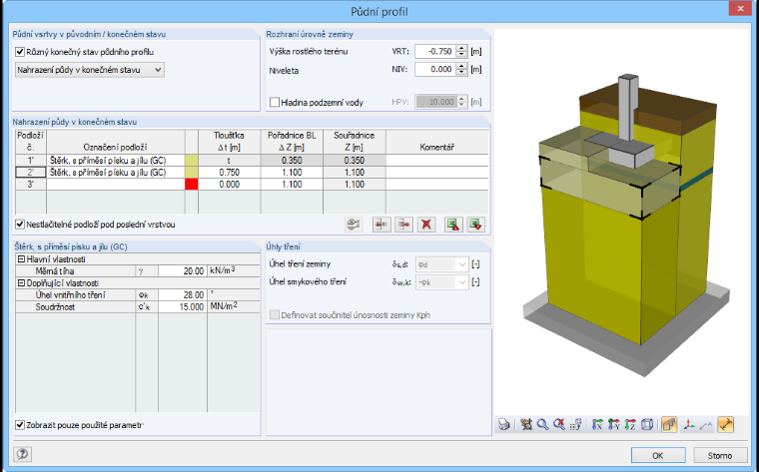The image size is (759, 472).
Task: Open δw,k shear friction angle dropdown
Action: pyautogui.click(x=442, y=282)
